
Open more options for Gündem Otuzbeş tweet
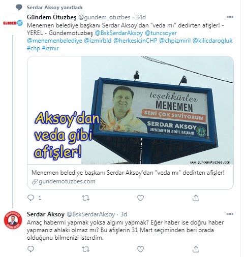230,17
